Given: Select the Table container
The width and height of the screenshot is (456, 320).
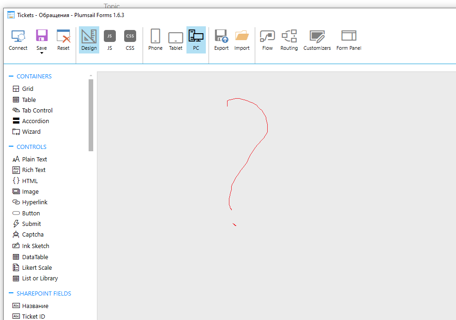Looking at the screenshot, I should pyautogui.click(x=24, y=100).
